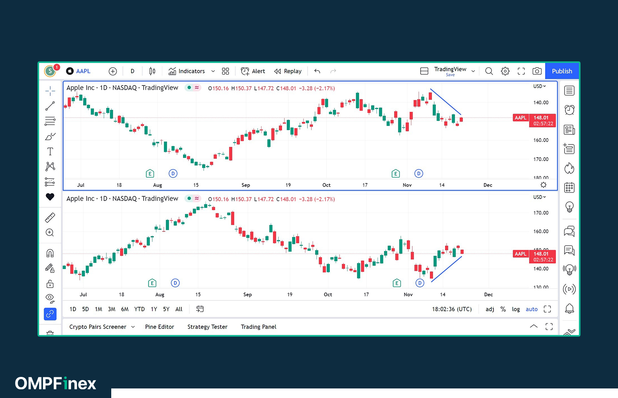Redo the last chart action
Viewport: 618px width, 398px height.
pyautogui.click(x=333, y=71)
